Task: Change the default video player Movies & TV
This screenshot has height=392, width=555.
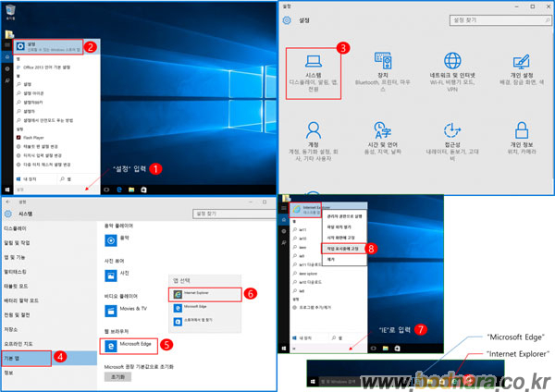Action: pyautogui.click(x=127, y=311)
